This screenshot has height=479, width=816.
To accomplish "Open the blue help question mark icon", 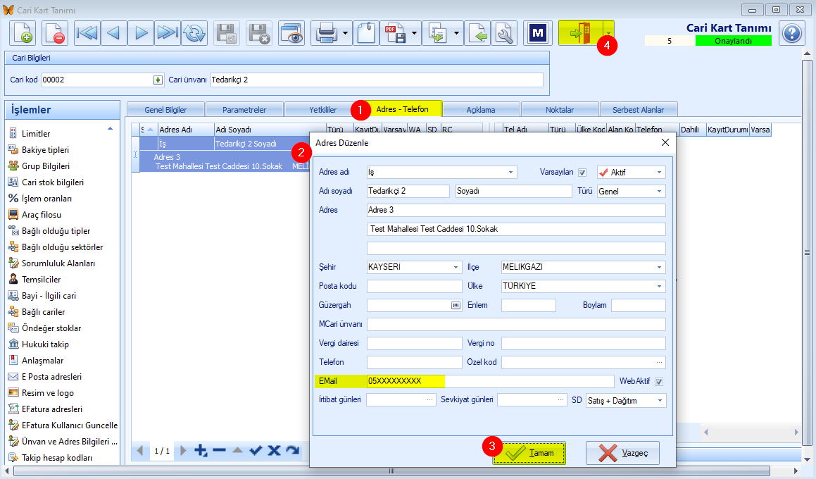I will coord(791,33).
